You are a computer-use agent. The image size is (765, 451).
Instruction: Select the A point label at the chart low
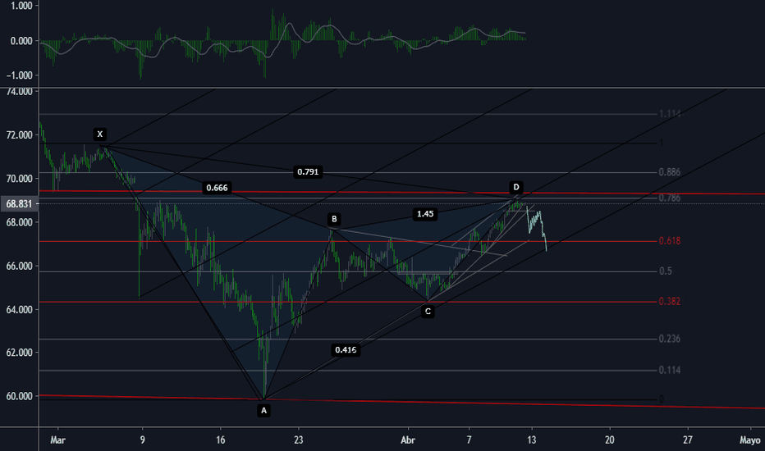[x=263, y=411]
